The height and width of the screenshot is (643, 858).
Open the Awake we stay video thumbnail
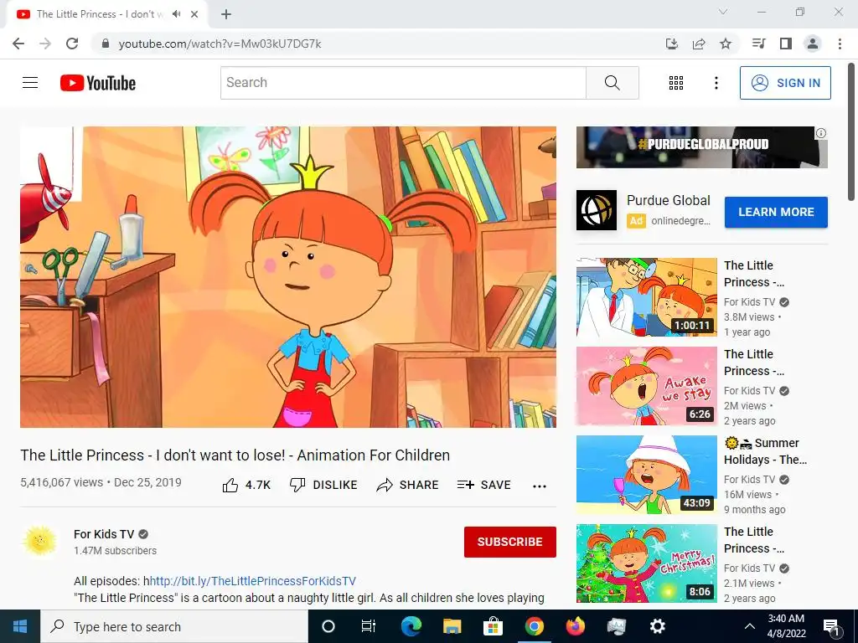click(x=646, y=386)
